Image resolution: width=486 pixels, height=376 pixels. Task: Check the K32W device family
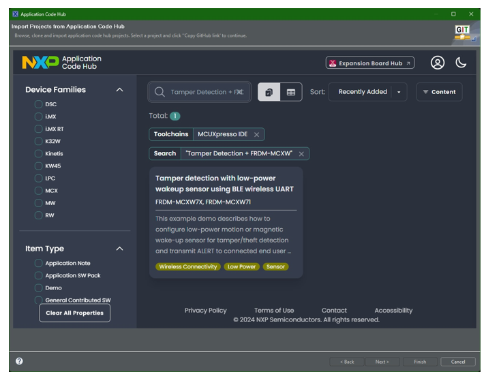coord(38,142)
